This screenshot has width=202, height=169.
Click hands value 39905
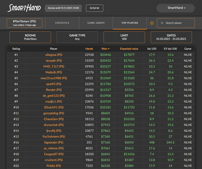click(x=89, y=66)
